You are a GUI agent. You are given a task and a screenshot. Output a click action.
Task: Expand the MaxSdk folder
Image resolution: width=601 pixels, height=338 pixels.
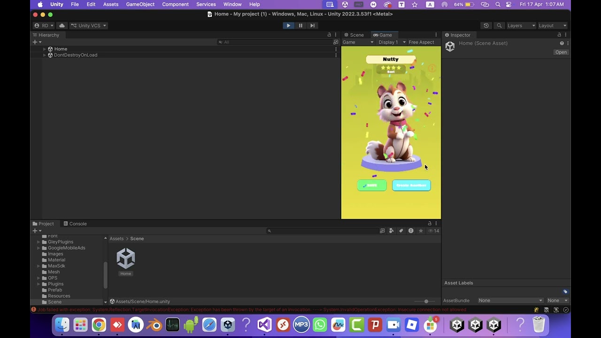point(39,266)
